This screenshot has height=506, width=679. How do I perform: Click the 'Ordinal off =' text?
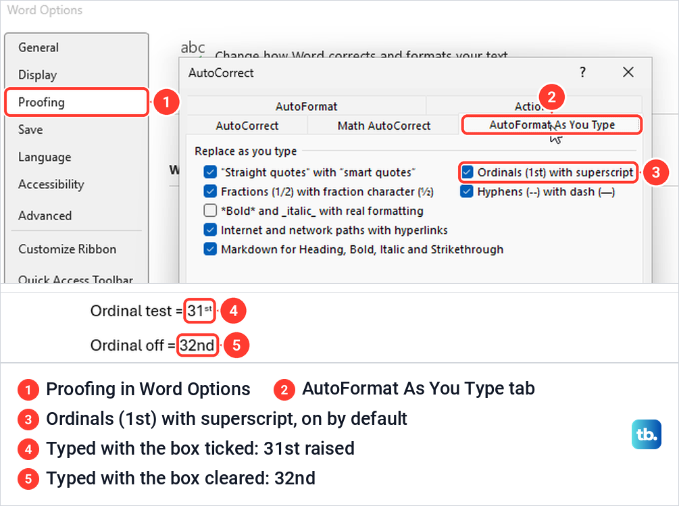click(x=132, y=345)
